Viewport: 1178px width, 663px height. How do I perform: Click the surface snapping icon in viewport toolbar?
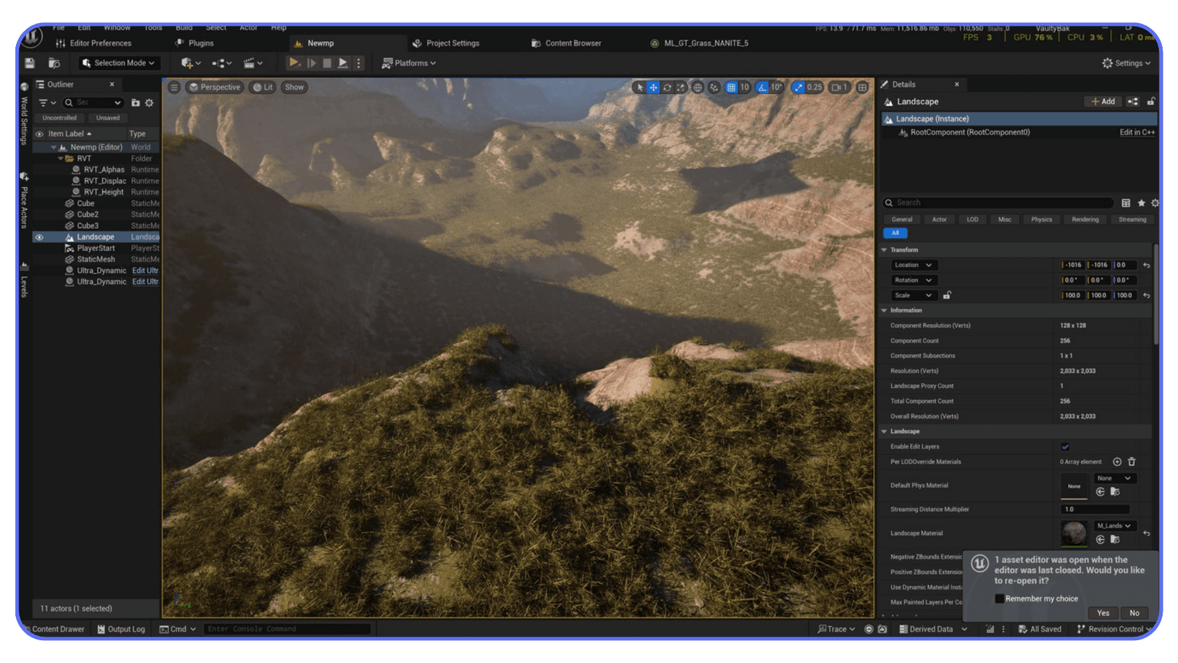point(714,87)
